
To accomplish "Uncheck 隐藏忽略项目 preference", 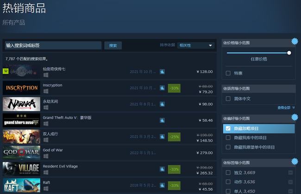I will (228, 128).
